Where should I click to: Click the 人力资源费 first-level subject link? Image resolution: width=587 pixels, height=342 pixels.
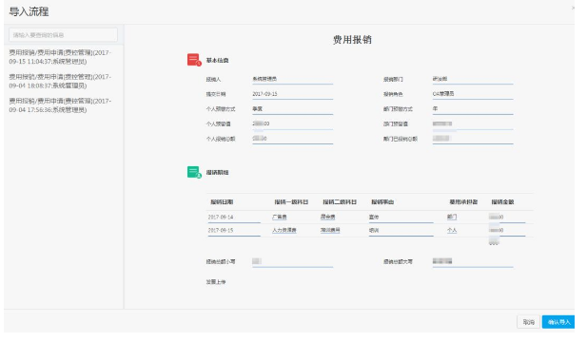pyautogui.click(x=284, y=231)
